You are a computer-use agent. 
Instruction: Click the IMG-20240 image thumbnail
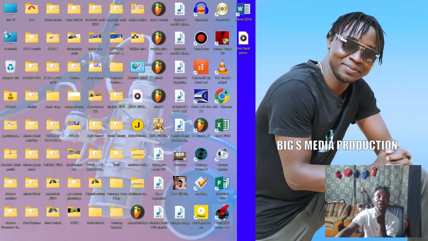[159, 125]
